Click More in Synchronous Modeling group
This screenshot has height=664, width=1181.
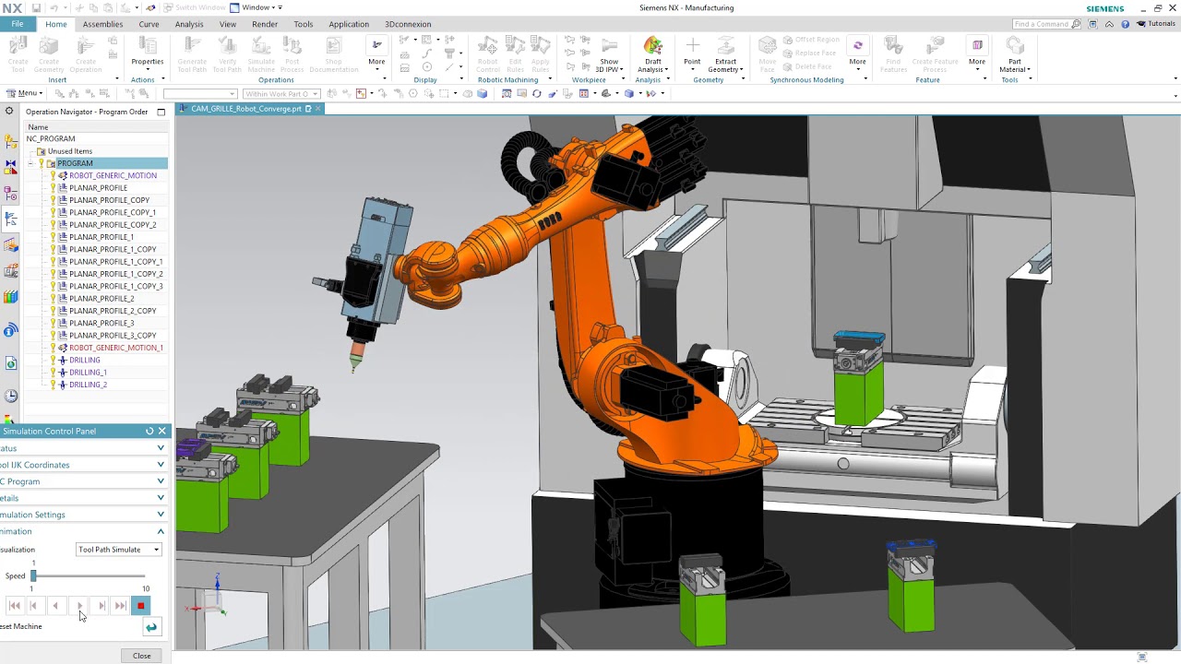[x=858, y=52]
